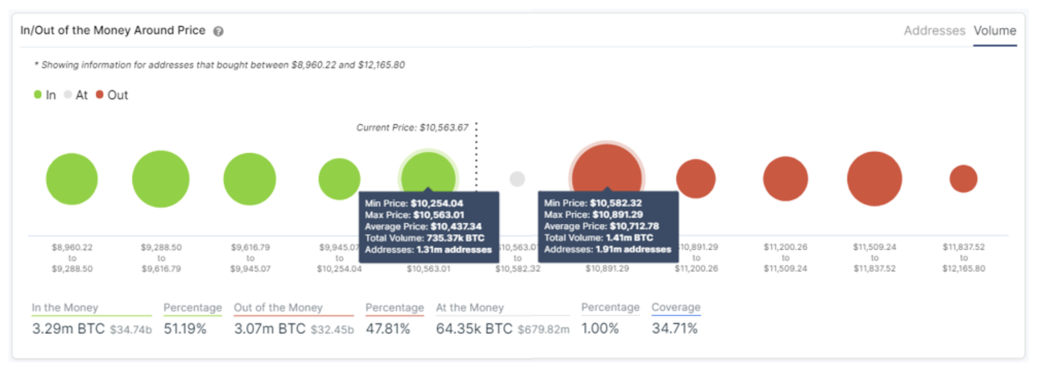Click the small gray At the Money bubble

point(517,179)
